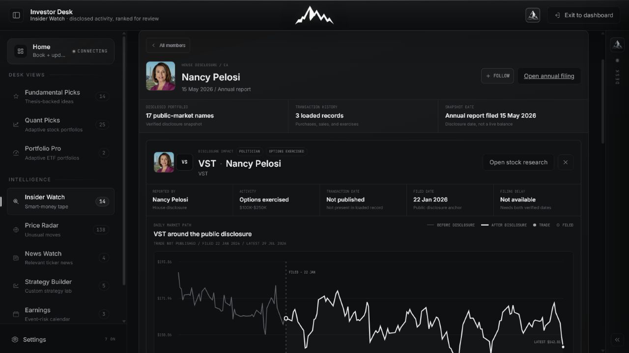This screenshot has height=353, width=629.
Task: Select the Strategy Builder icon
Action: coord(16,286)
